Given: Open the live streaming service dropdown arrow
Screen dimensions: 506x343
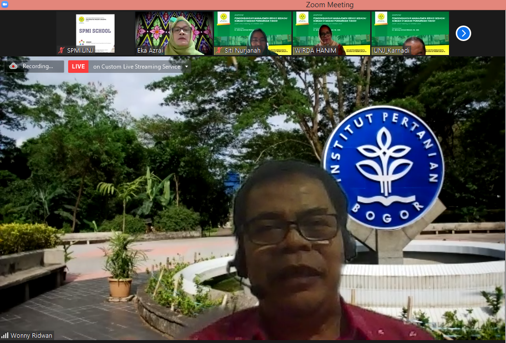Looking at the screenshot, I should pos(186,67).
